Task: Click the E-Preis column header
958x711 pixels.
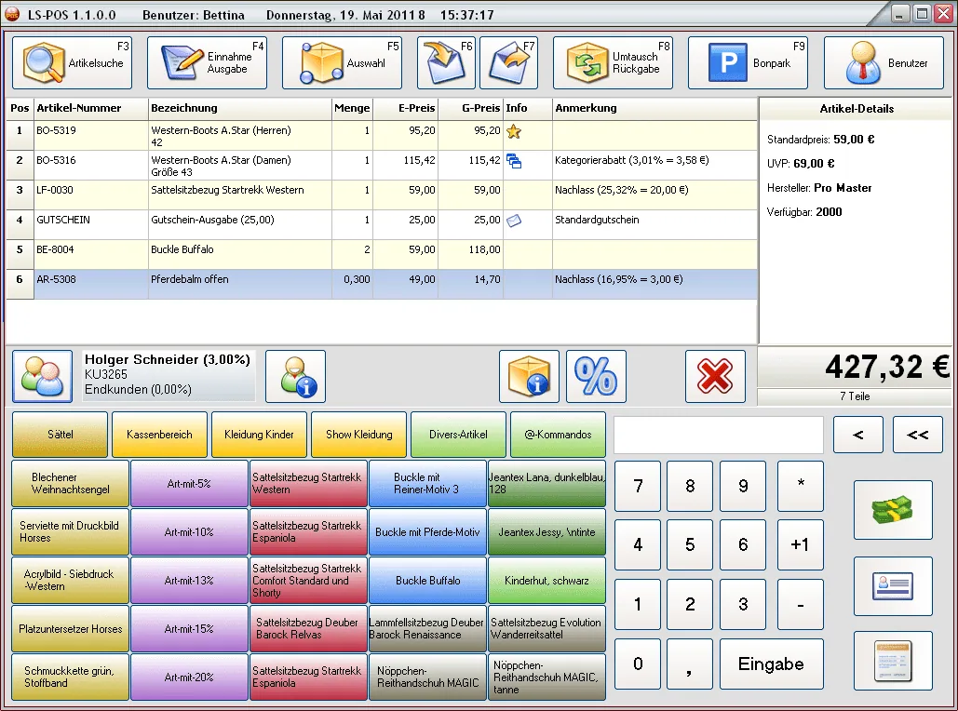Action: point(406,108)
